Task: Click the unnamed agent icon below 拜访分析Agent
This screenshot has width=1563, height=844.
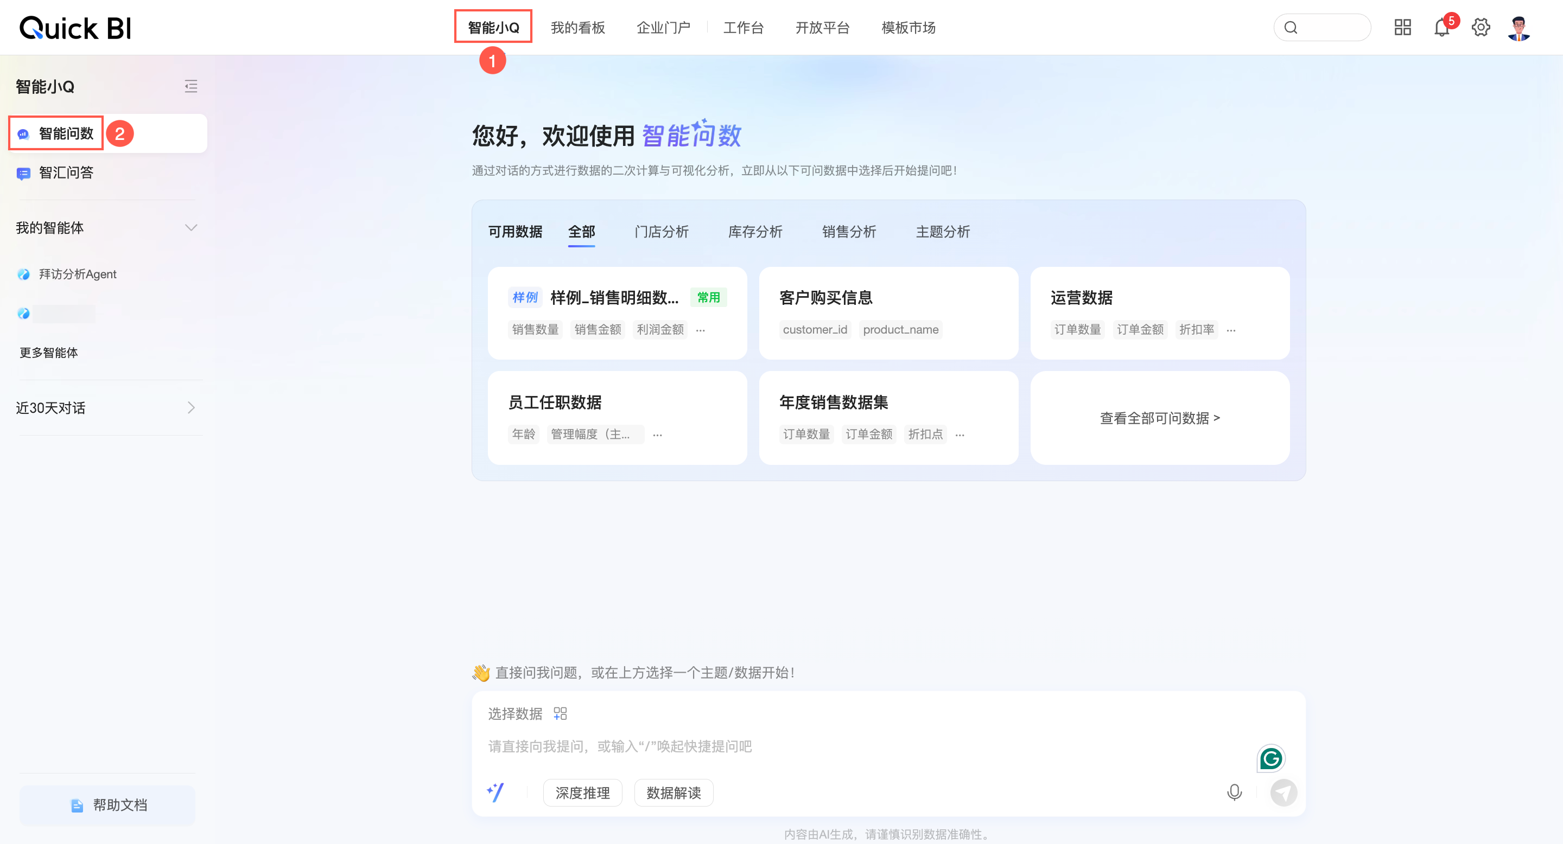Action: tap(24, 314)
